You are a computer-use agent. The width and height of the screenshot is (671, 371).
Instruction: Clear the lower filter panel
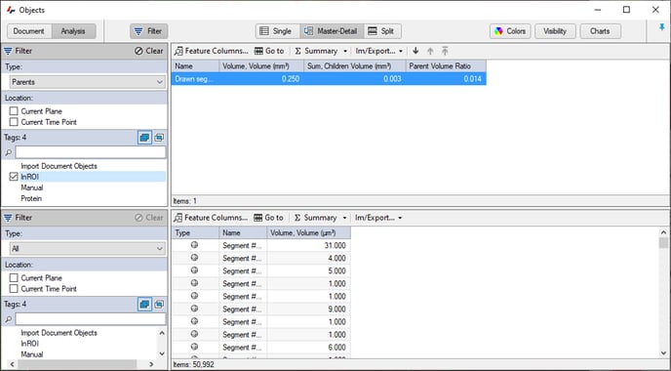(x=148, y=218)
